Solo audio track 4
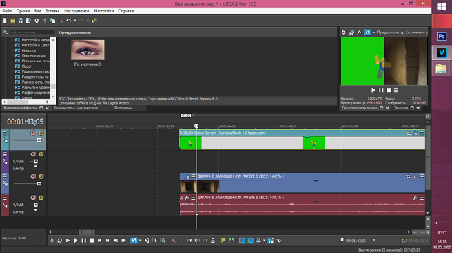452x253 pixels. coord(41,198)
